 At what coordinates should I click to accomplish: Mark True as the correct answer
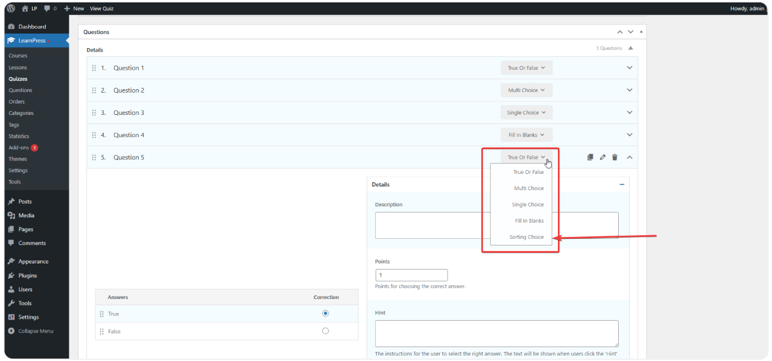[x=326, y=313]
